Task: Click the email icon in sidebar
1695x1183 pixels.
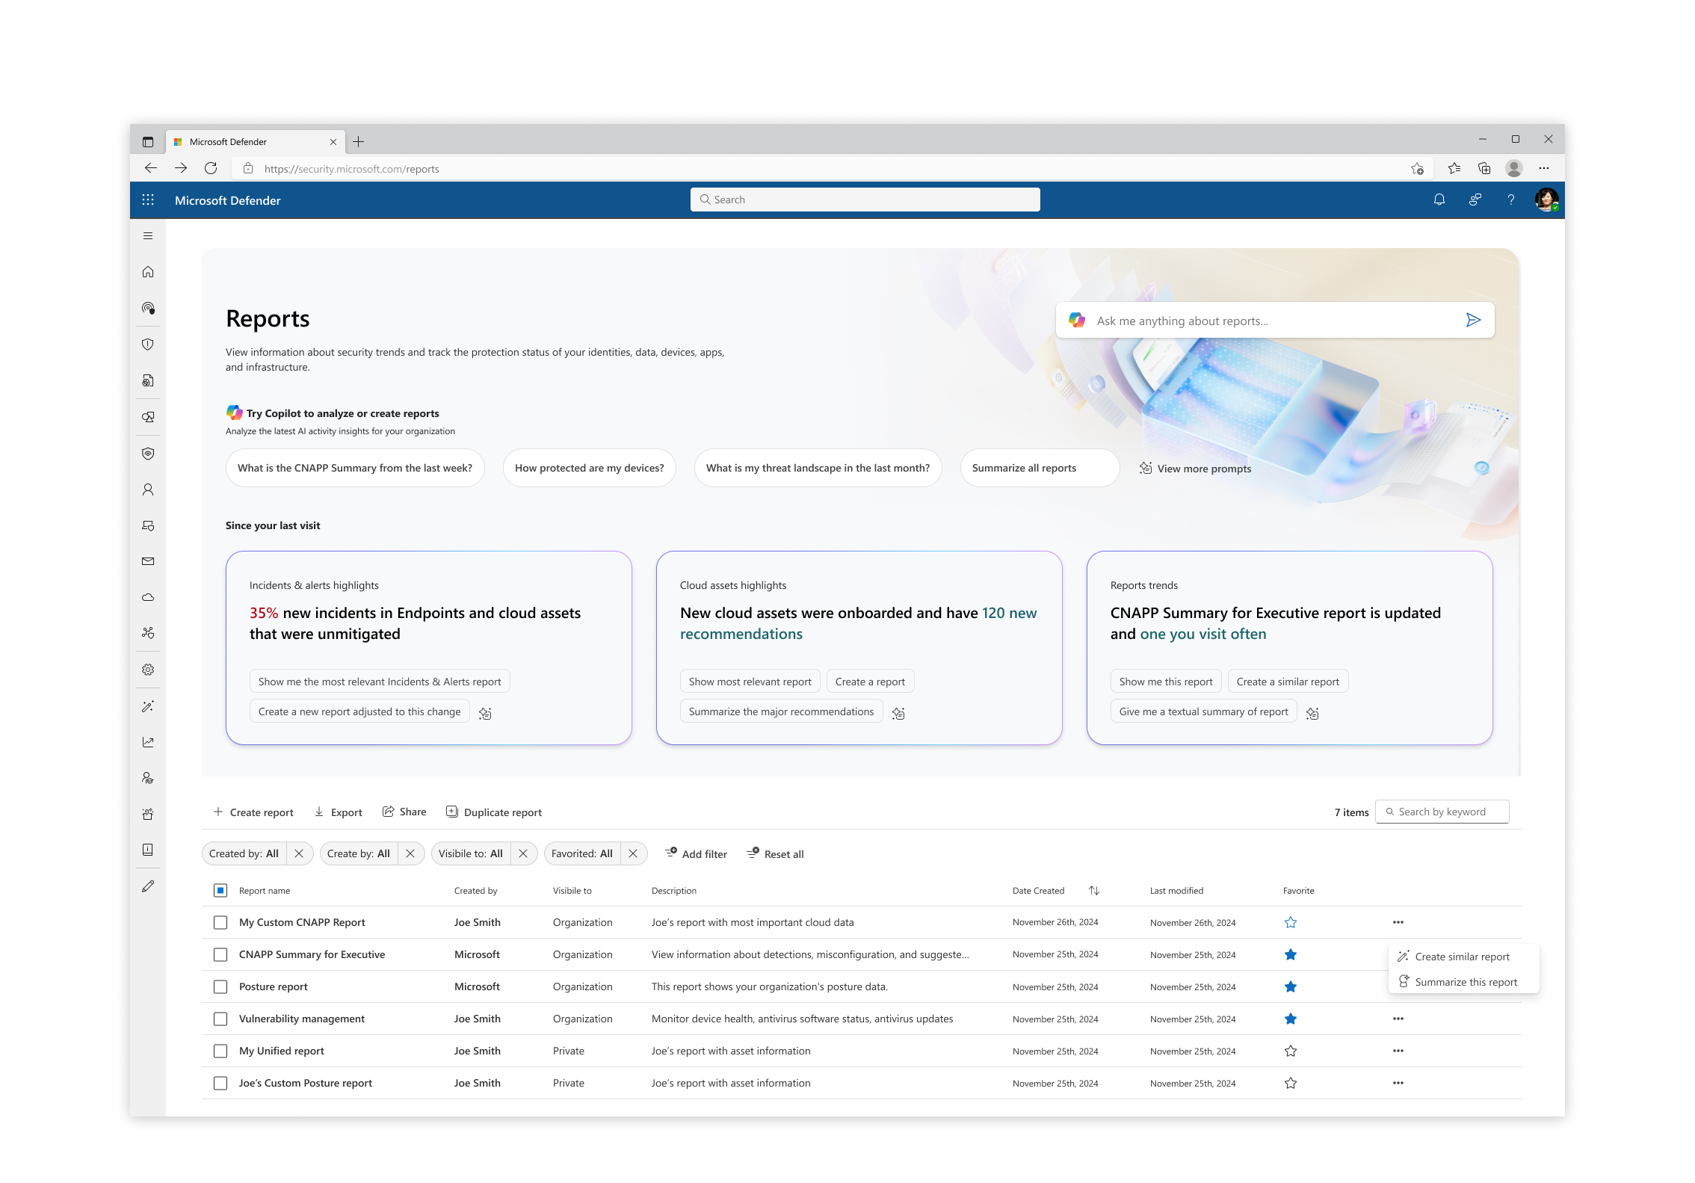Action: click(x=148, y=561)
